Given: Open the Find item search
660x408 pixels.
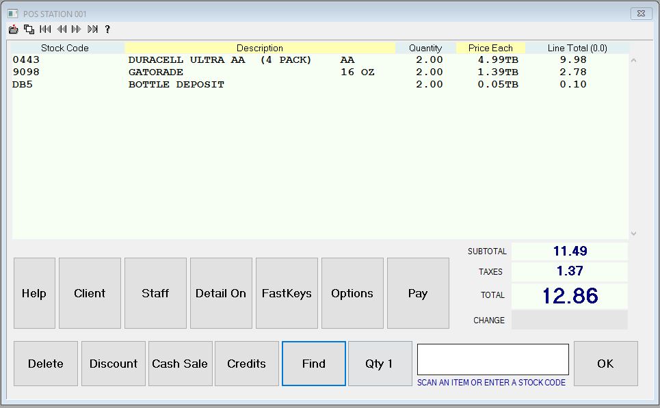Looking at the screenshot, I should click(x=314, y=364).
